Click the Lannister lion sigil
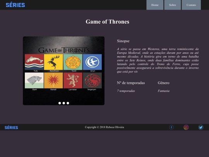Viewport: 209px width, 157px height. [73, 80]
